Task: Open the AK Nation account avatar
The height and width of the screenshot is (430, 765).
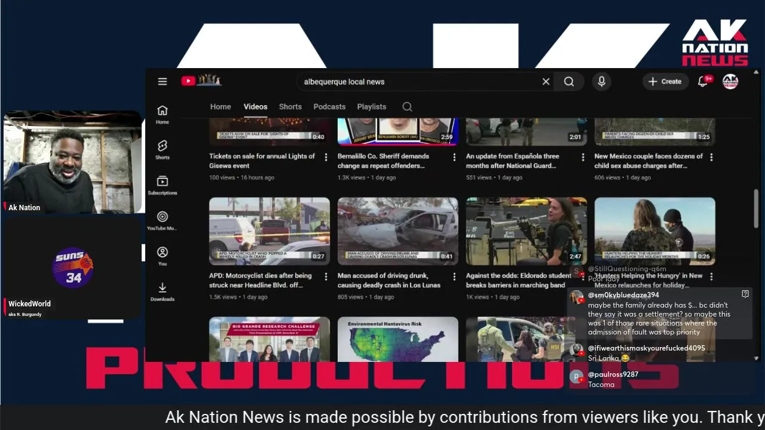Action: point(730,82)
